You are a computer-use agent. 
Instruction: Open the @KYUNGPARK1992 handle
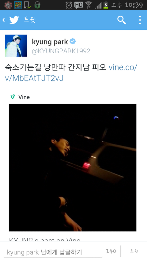(x=61, y=51)
